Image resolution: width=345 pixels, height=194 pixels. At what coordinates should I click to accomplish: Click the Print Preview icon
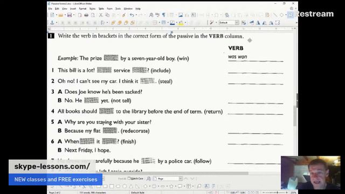[x=93, y=15]
